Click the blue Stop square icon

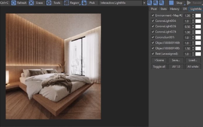point(171,3)
